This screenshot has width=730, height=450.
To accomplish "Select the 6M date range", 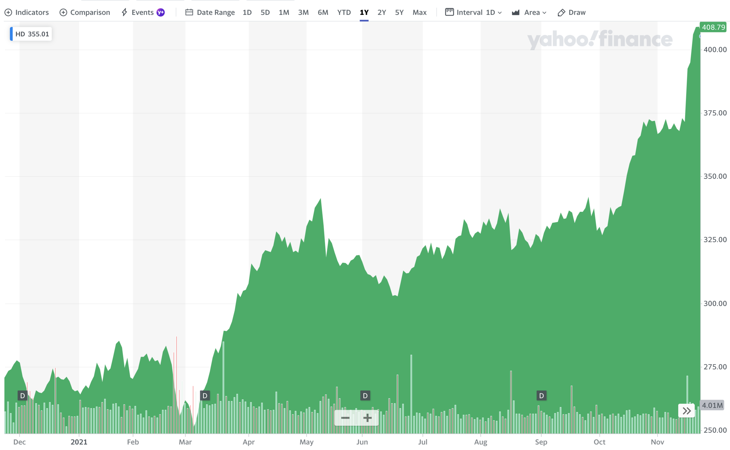I will point(323,13).
